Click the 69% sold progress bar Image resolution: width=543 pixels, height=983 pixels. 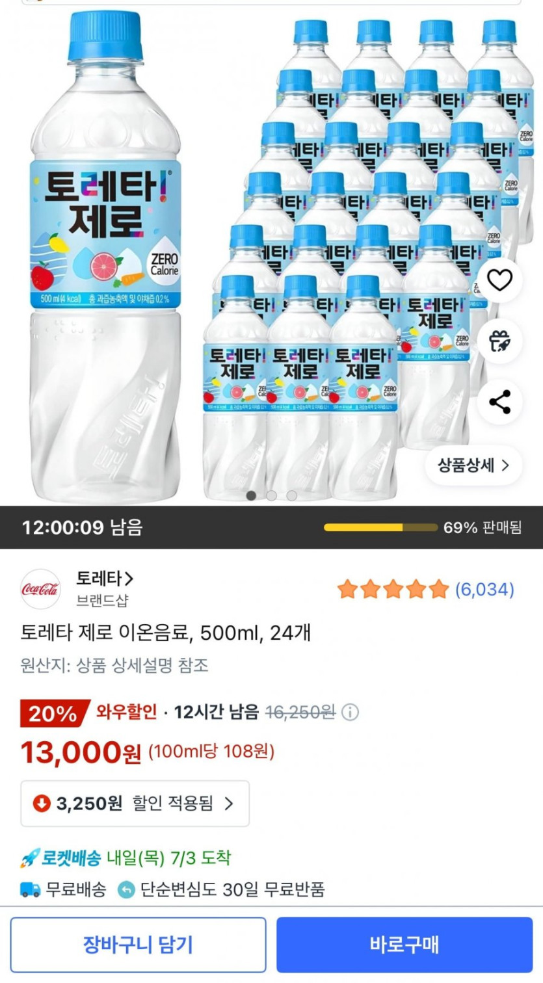point(380,527)
